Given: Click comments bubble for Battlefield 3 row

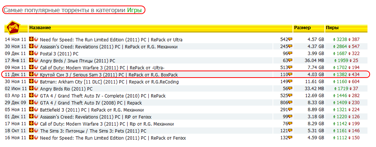Looking at the screenshot, I should click(290, 110).
